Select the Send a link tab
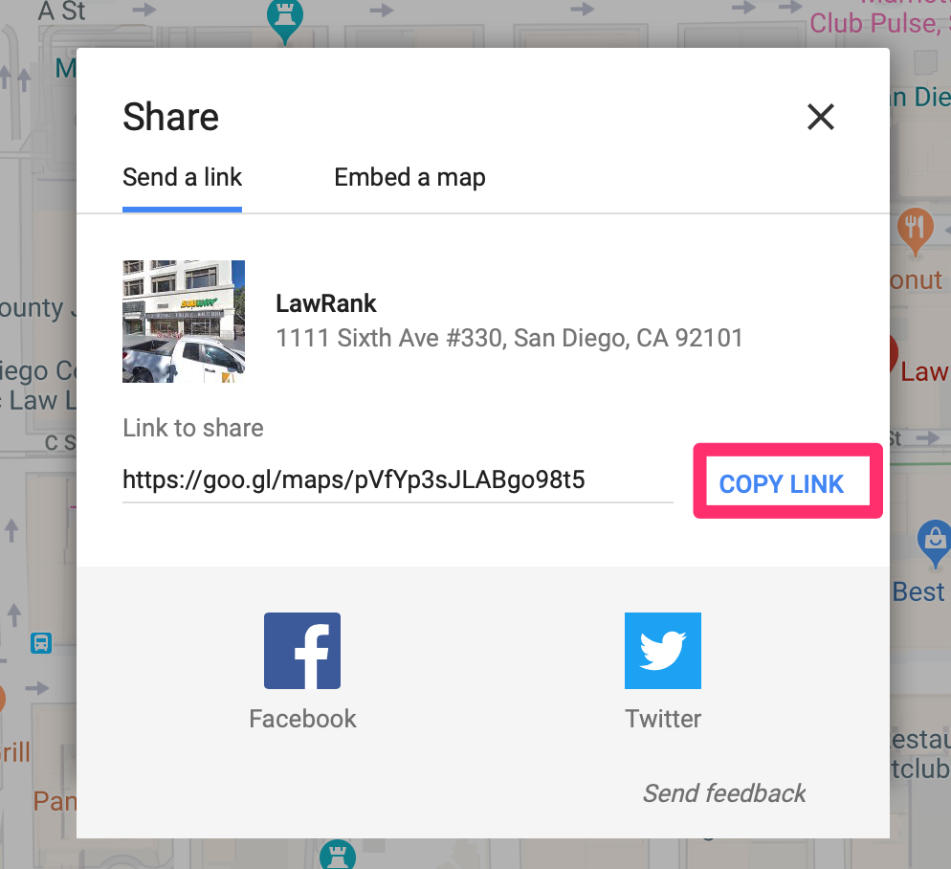The height and width of the screenshot is (869, 951). point(182,178)
